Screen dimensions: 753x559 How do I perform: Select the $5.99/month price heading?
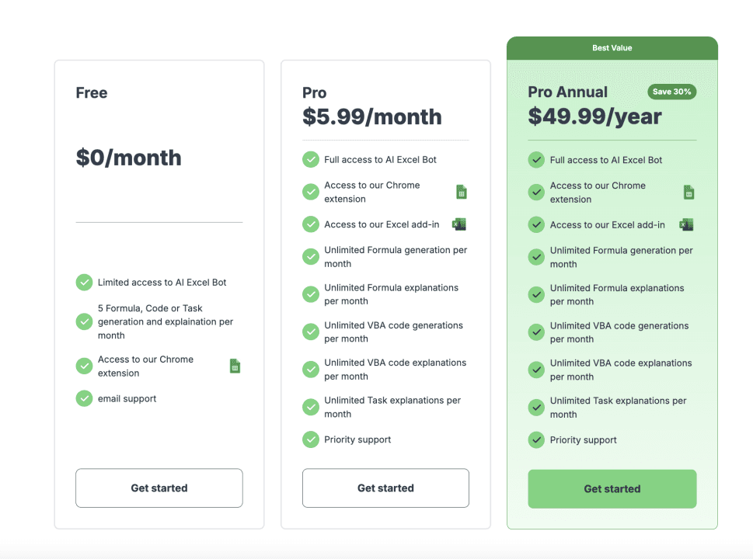click(x=371, y=116)
